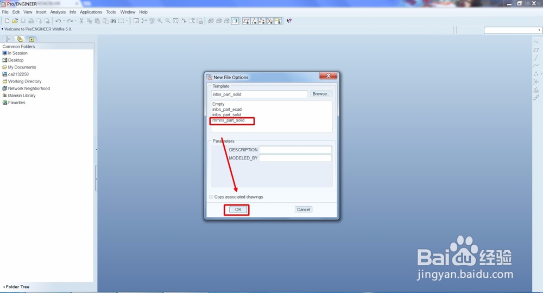Image resolution: width=543 pixels, height=293 pixels.
Task: Toggle datum points display
Action: tap(262, 21)
